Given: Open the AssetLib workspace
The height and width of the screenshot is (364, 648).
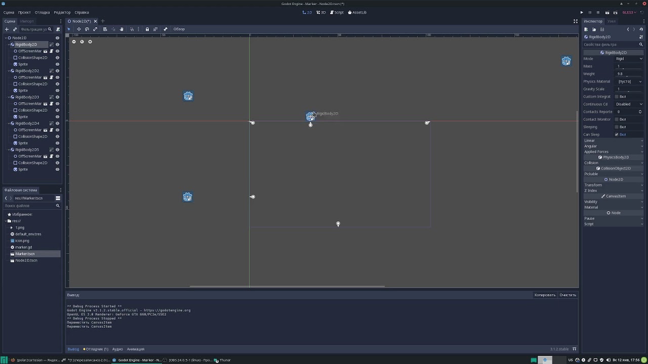Looking at the screenshot, I should point(357,13).
